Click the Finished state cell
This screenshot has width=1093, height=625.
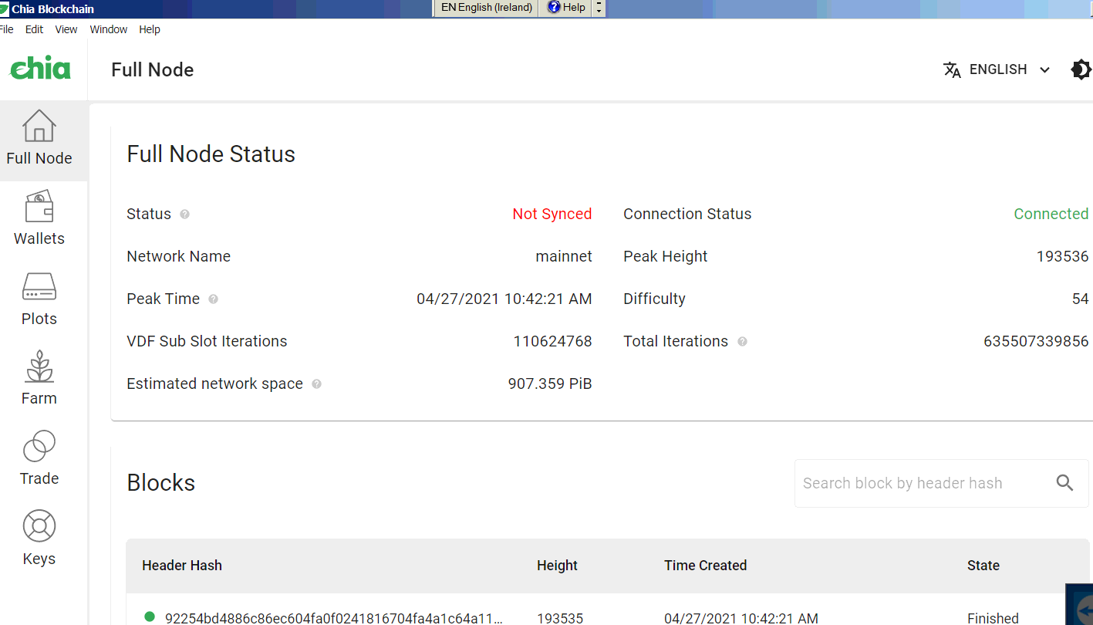click(993, 618)
